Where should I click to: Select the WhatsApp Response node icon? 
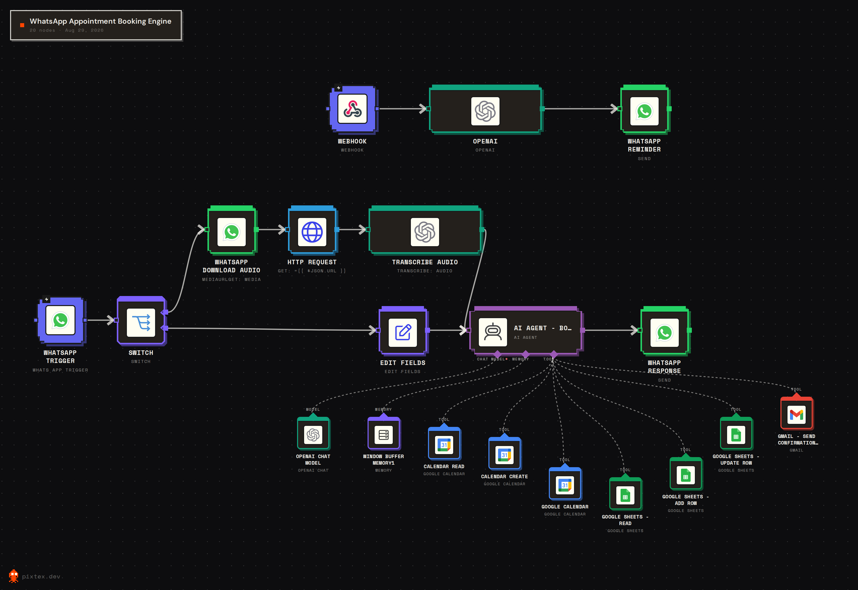(664, 333)
